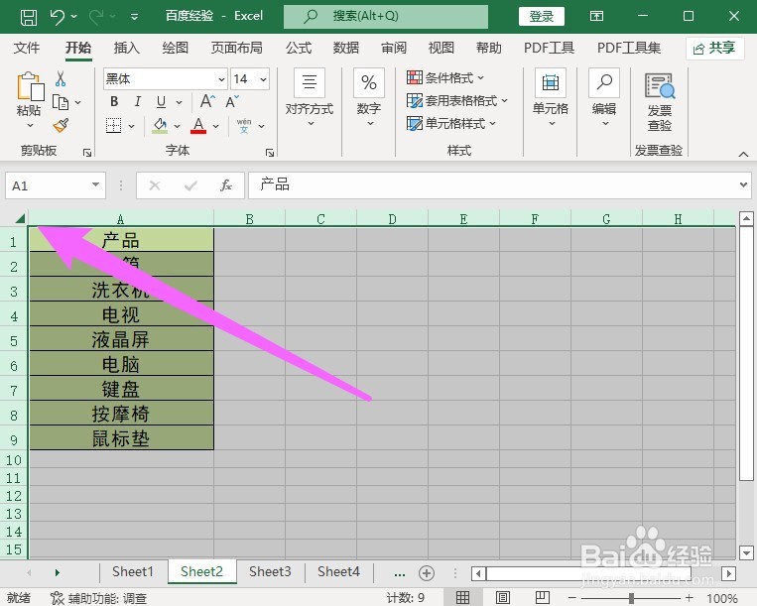This screenshot has height=606, width=757.
Task: Click the Cut scissors icon
Action: (x=61, y=79)
